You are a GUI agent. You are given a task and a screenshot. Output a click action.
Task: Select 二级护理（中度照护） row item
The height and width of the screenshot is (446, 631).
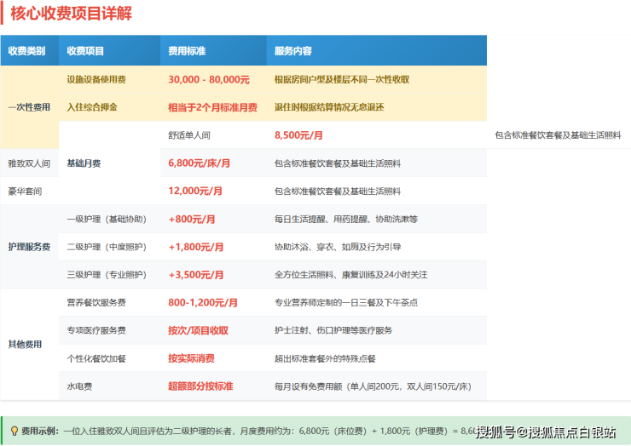106,247
